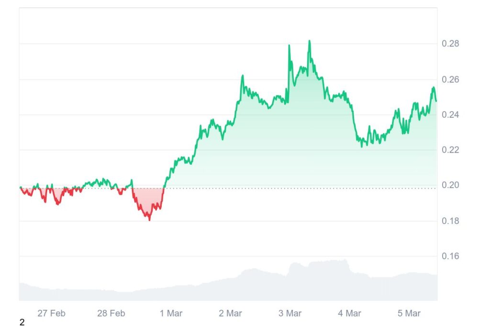The width and height of the screenshot is (490, 327).
Task: Select the 0.26 price axis label
Action: [450, 79]
